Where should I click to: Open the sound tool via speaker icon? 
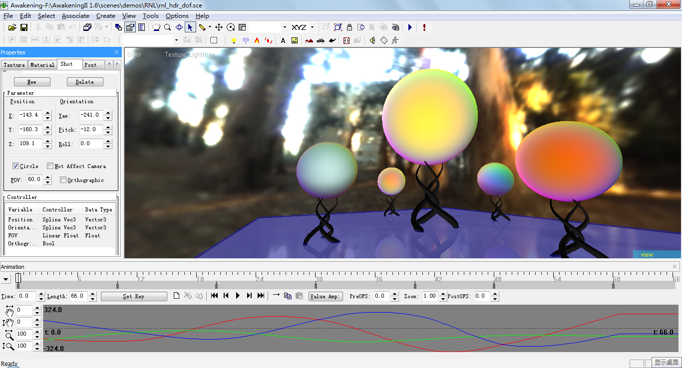[372, 40]
